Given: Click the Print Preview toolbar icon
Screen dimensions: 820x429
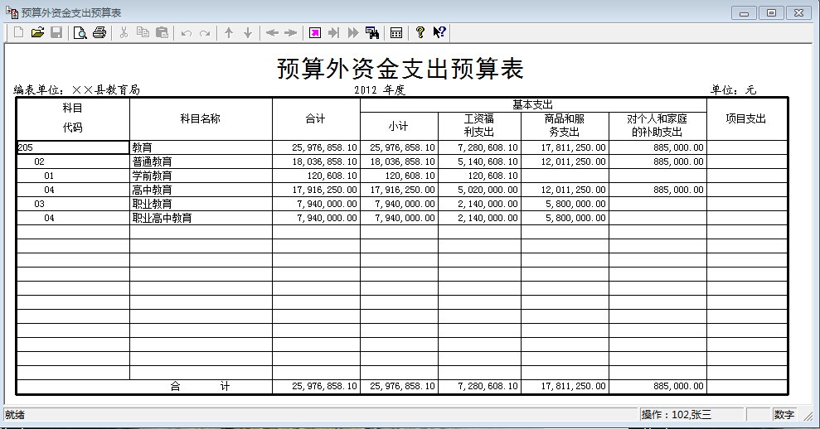Looking at the screenshot, I should [x=80, y=32].
